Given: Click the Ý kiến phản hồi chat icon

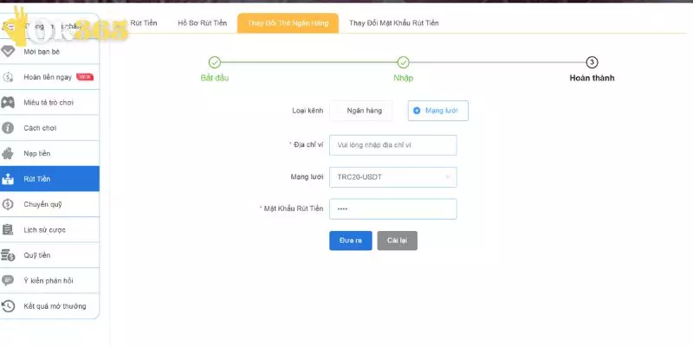Looking at the screenshot, I should pyautogui.click(x=9, y=280).
